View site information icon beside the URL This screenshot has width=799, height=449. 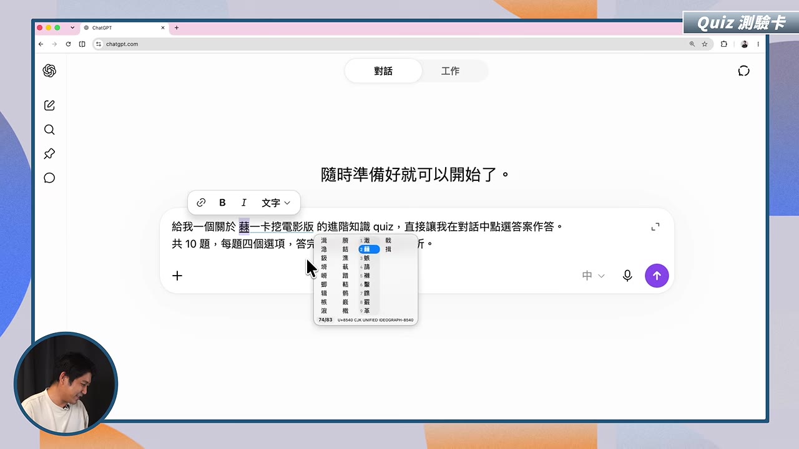[99, 44]
